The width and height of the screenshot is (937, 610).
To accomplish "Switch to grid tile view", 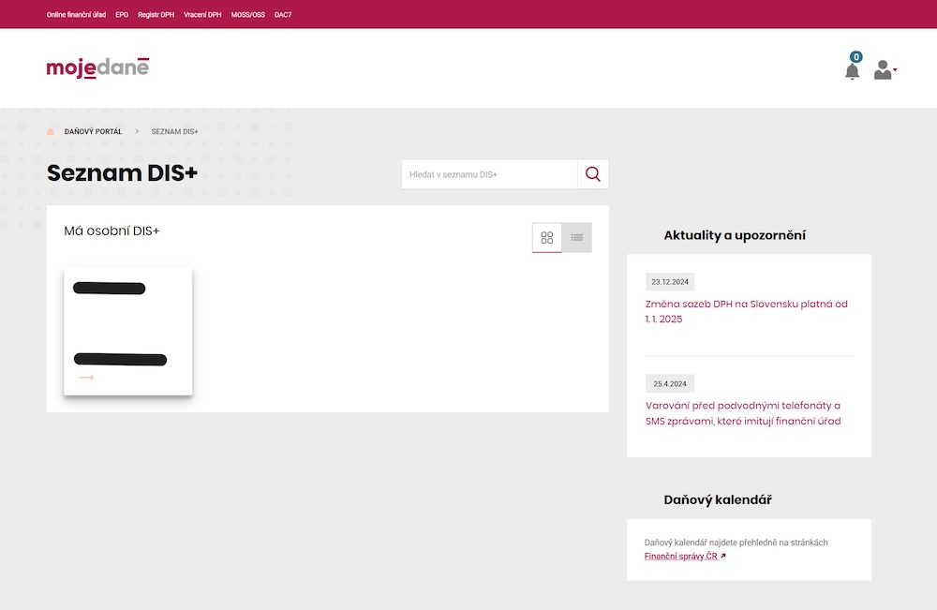I will [x=547, y=238].
